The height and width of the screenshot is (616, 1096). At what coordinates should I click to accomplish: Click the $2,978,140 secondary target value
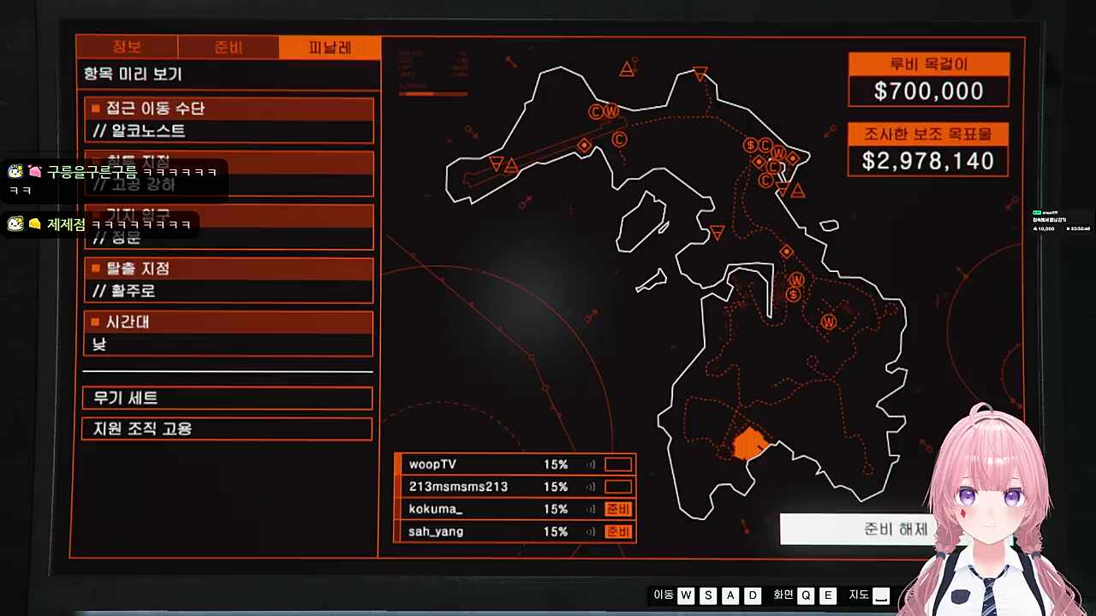pos(928,161)
